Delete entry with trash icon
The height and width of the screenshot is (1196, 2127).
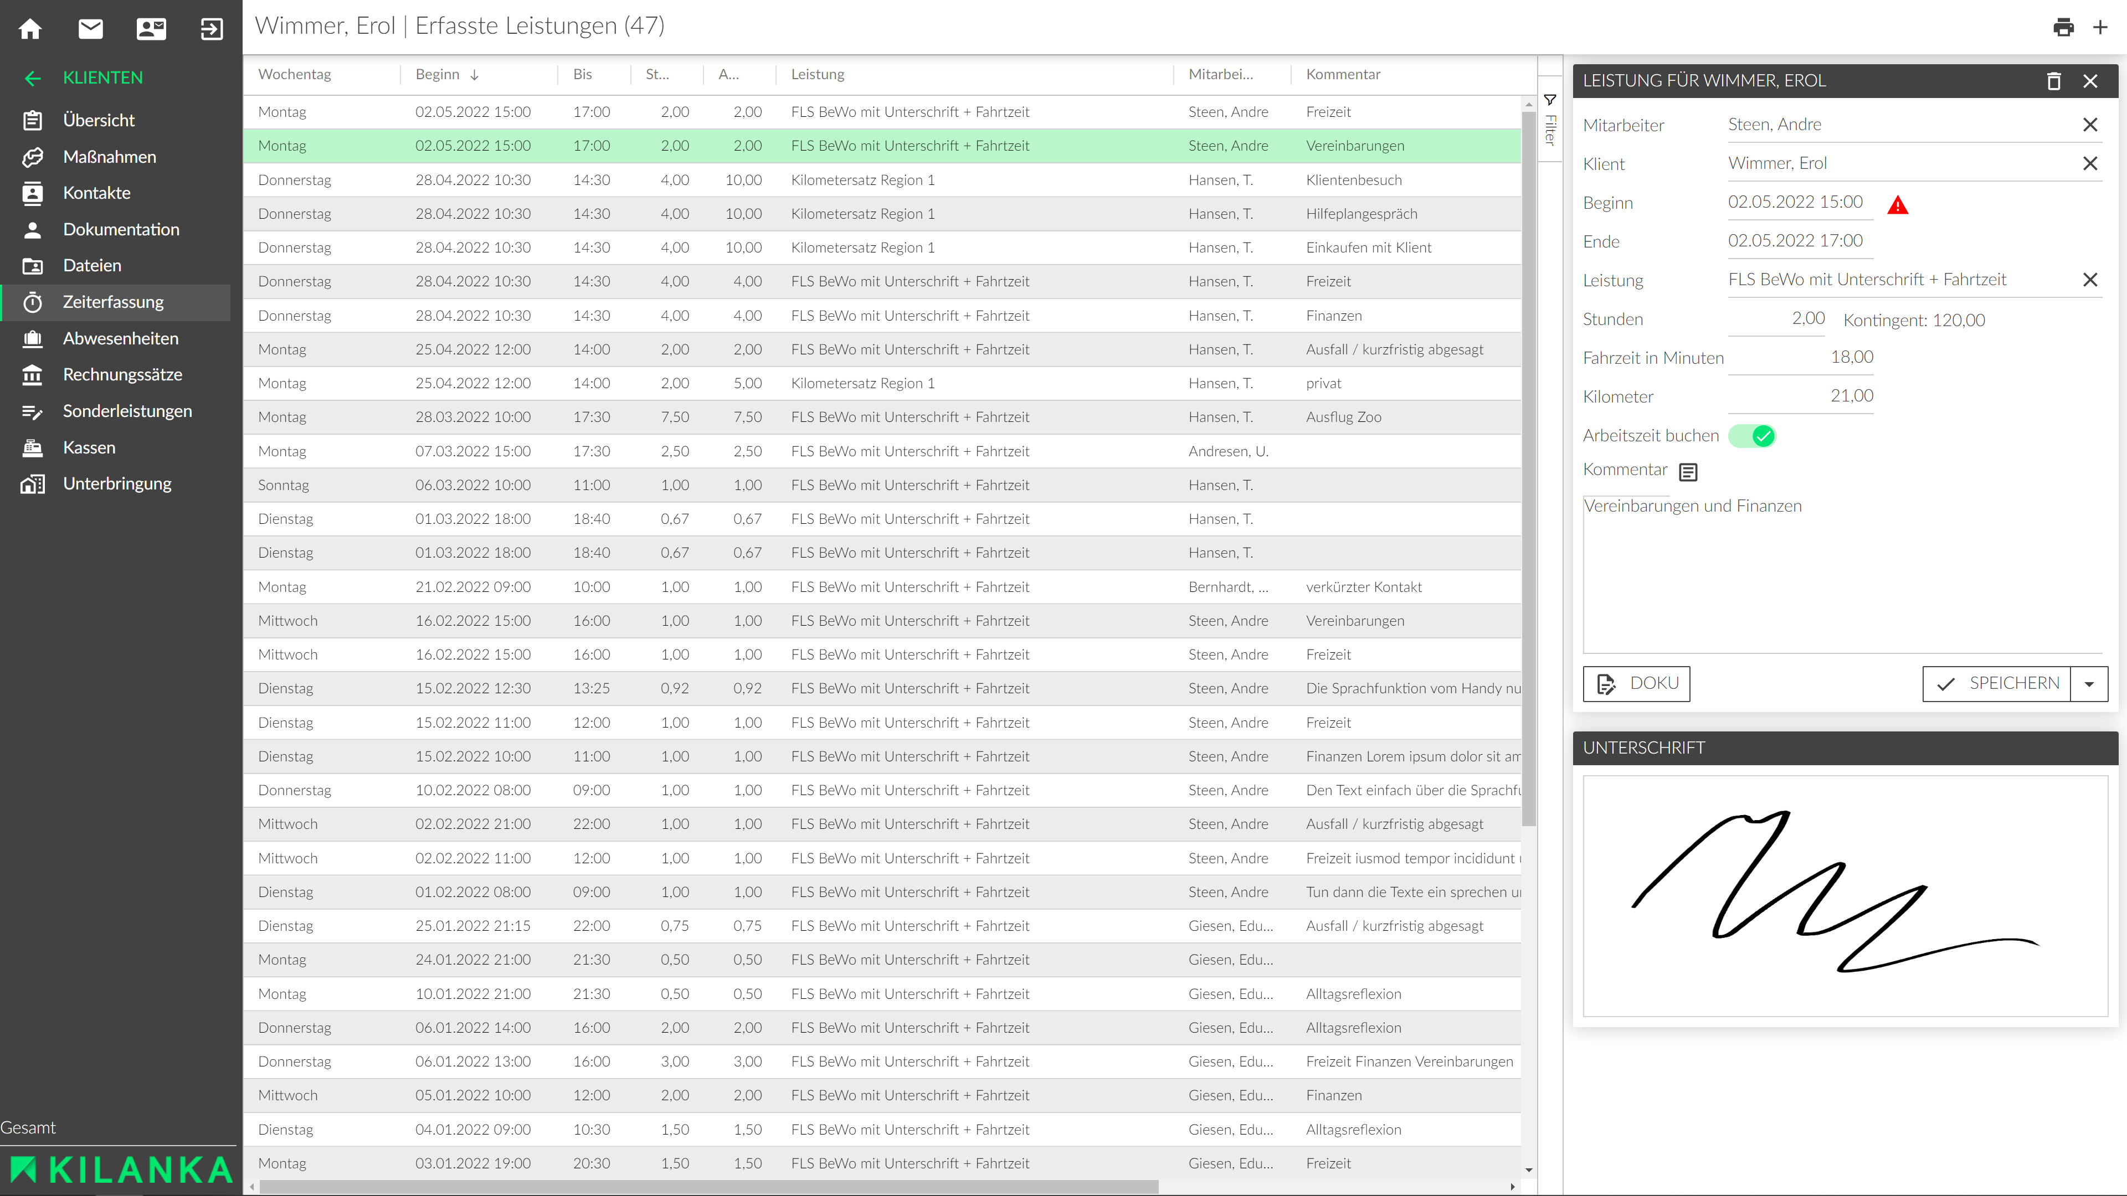tap(2053, 81)
